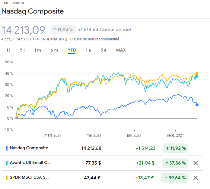
Task: Show the 5 a chart range
Action: pyautogui.click(x=103, y=50)
